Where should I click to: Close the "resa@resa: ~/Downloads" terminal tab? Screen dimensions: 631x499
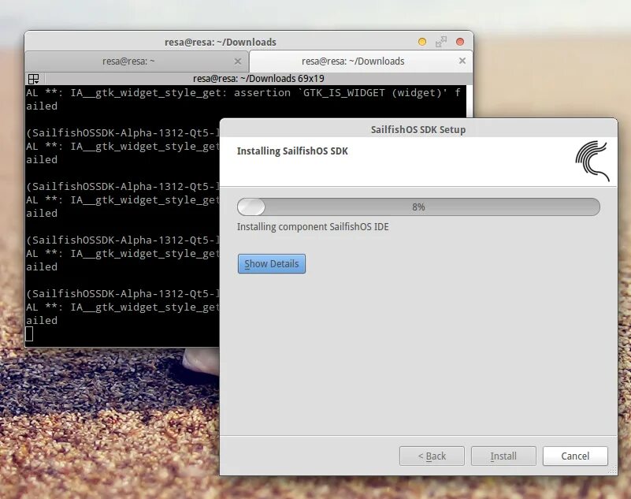point(462,61)
